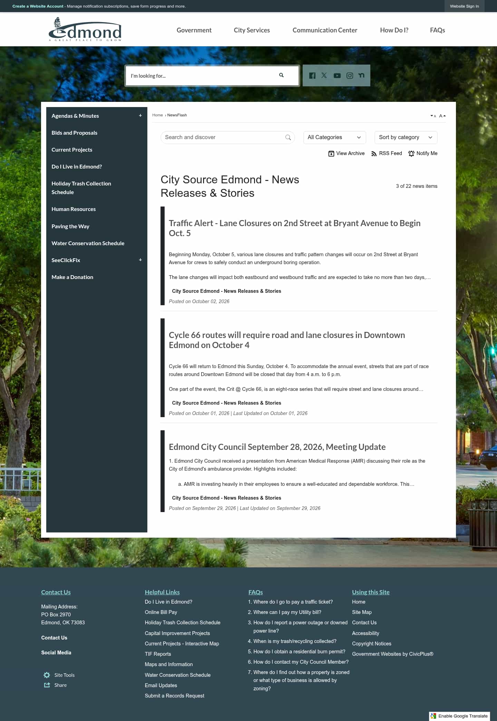Open View Archive

pyautogui.click(x=346, y=153)
